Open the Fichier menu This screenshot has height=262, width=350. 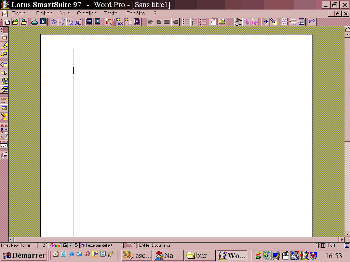tap(19, 14)
